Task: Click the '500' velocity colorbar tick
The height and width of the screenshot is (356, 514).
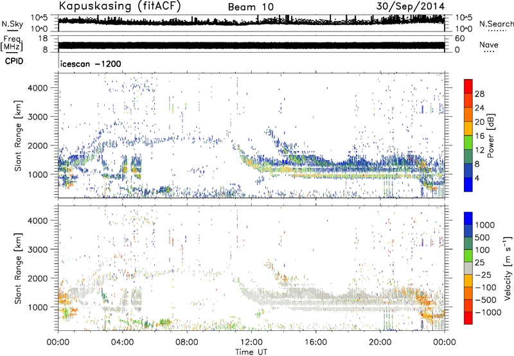Action: [483, 237]
